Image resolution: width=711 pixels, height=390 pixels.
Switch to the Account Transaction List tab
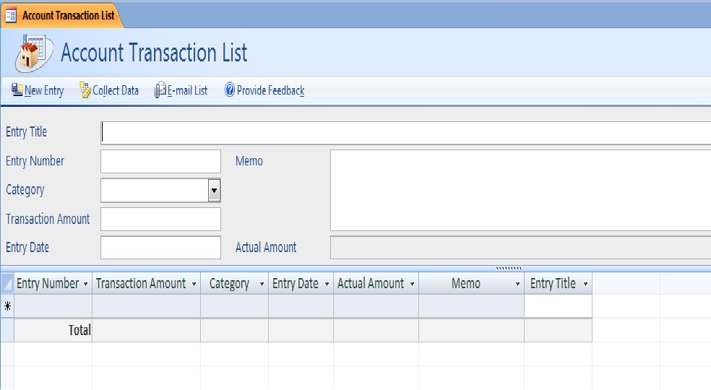click(62, 15)
